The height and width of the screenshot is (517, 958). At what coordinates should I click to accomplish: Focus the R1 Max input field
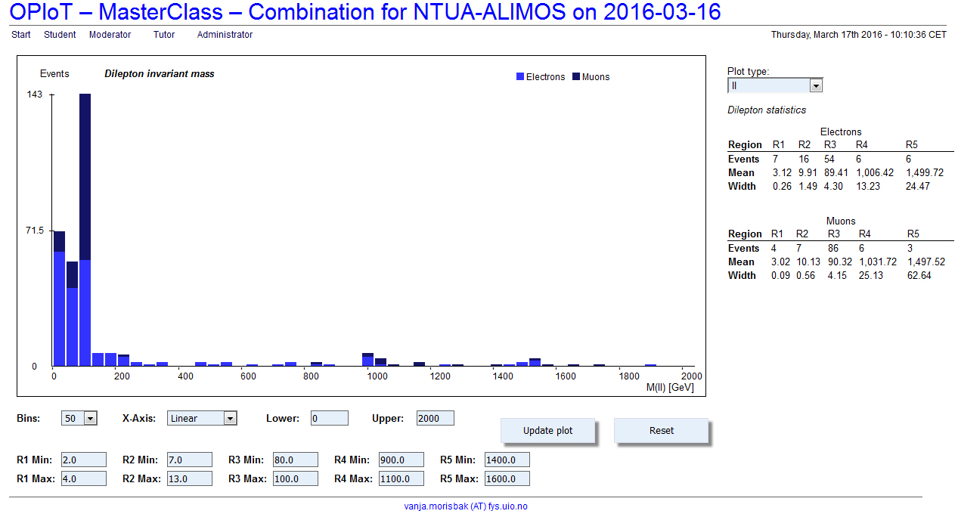click(84, 478)
